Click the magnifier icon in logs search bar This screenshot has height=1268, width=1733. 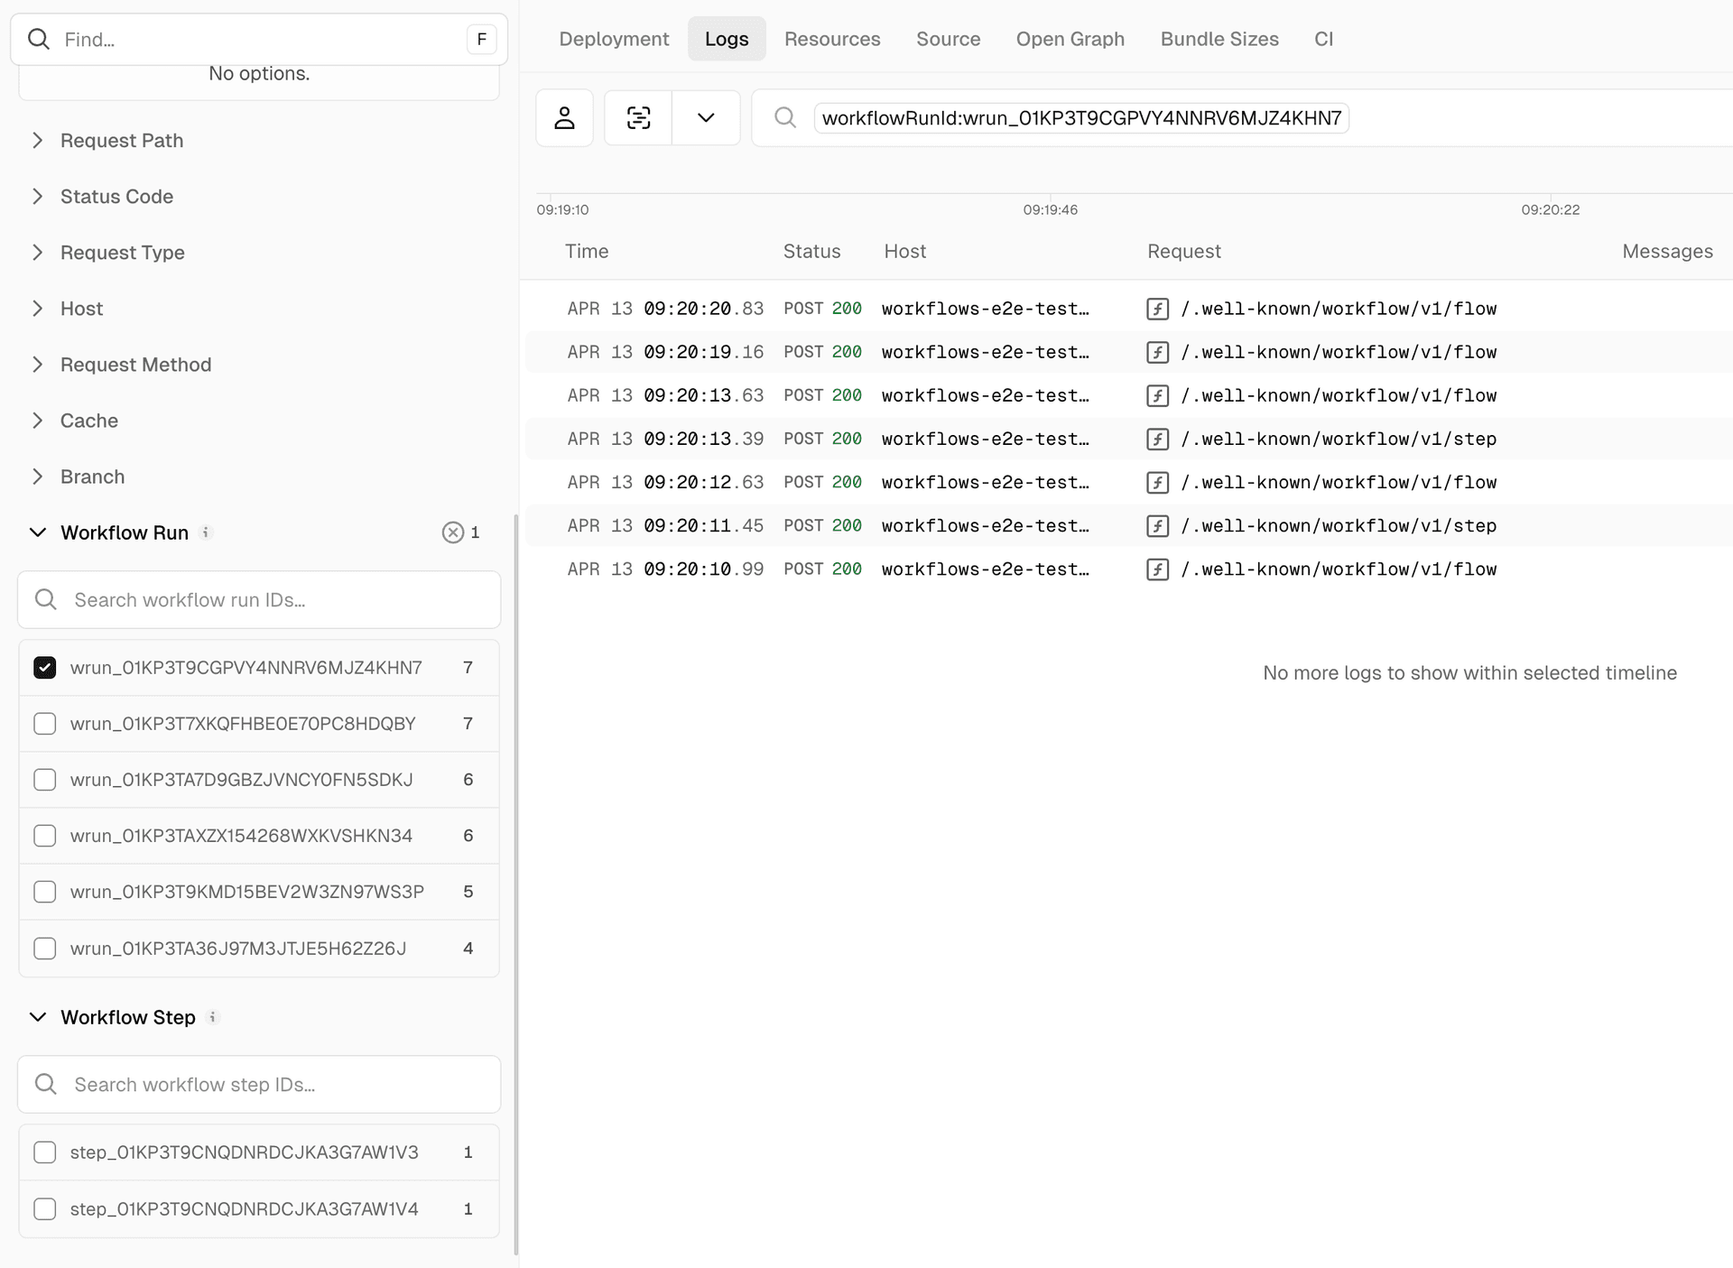pos(784,117)
